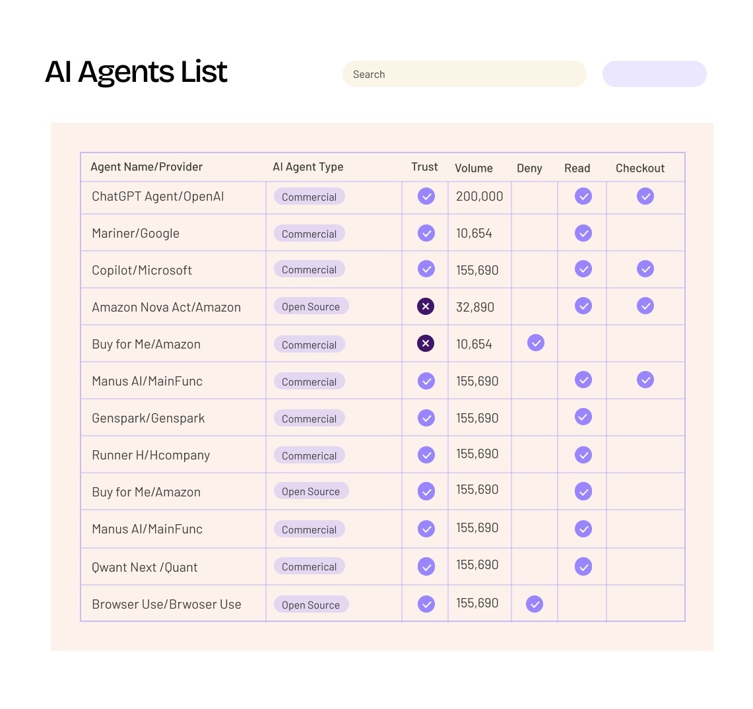
Task: Open the Open Source tag for Browser Use
Action: (311, 605)
